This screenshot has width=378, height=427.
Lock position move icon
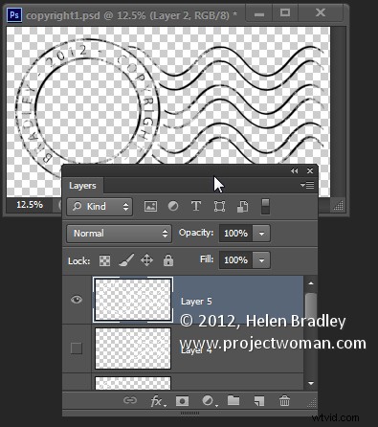click(146, 260)
